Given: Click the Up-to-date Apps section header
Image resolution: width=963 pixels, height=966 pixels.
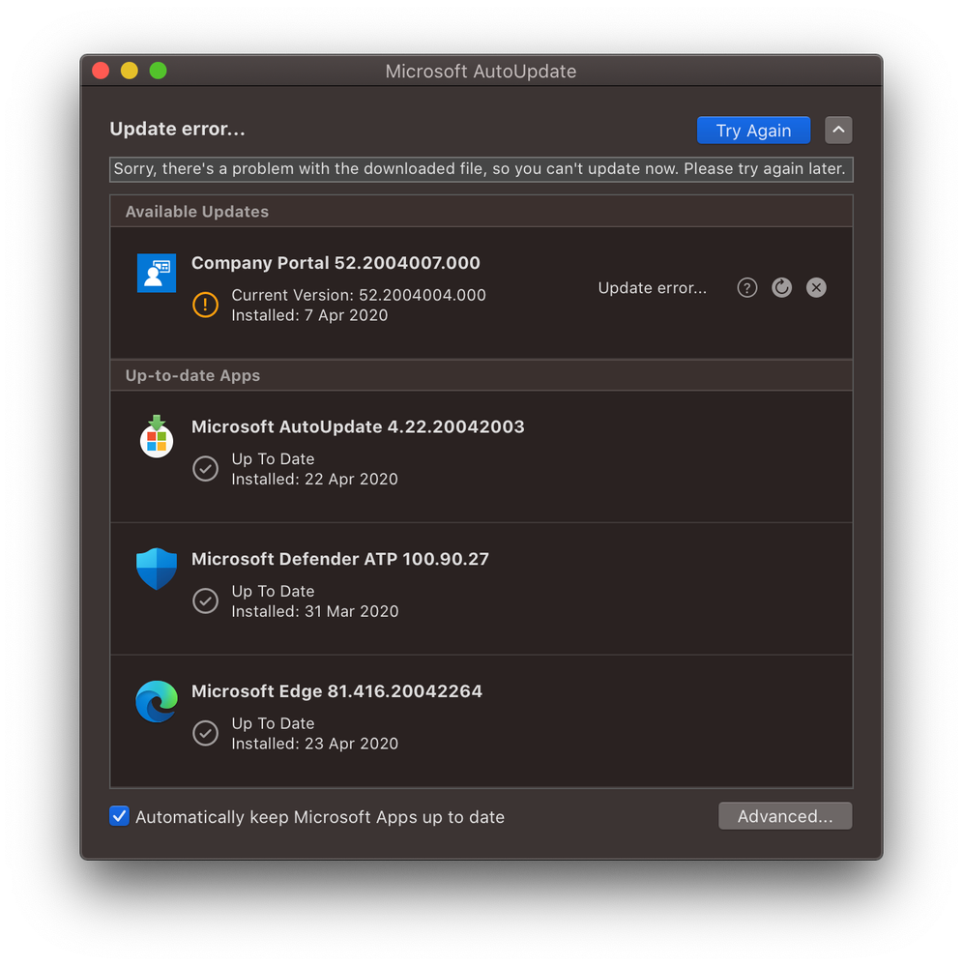Looking at the screenshot, I should [x=481, y=375].
